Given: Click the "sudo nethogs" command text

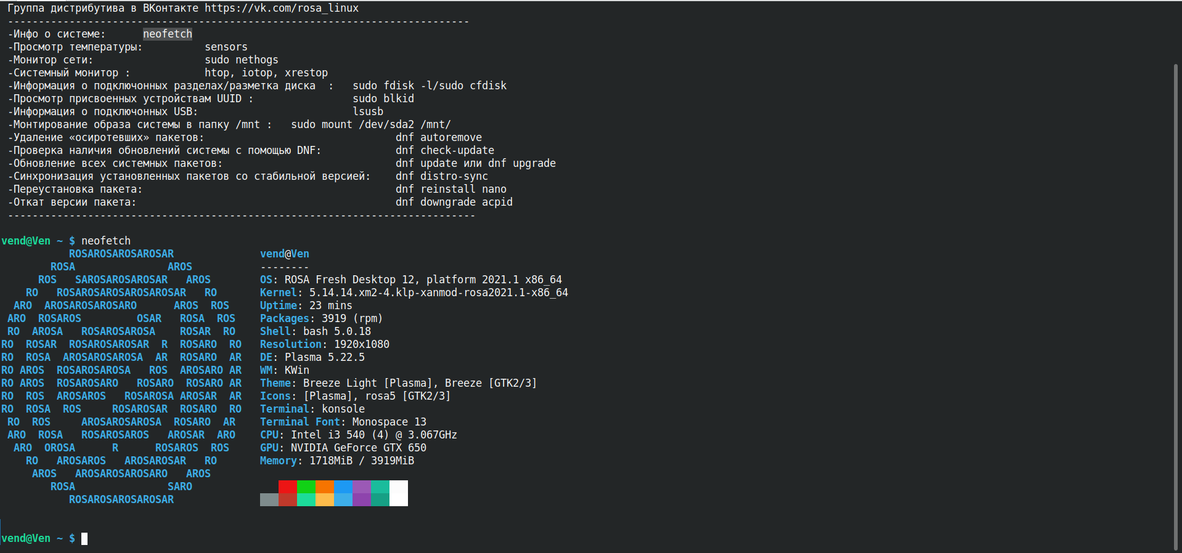Looking at the screenshot, I should (242, 60).
